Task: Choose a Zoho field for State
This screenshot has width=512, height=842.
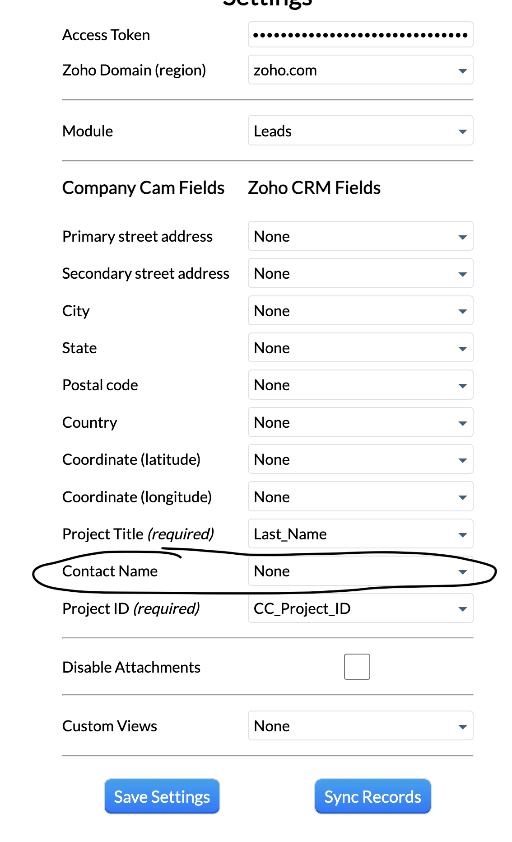Action: click(360, 348)
